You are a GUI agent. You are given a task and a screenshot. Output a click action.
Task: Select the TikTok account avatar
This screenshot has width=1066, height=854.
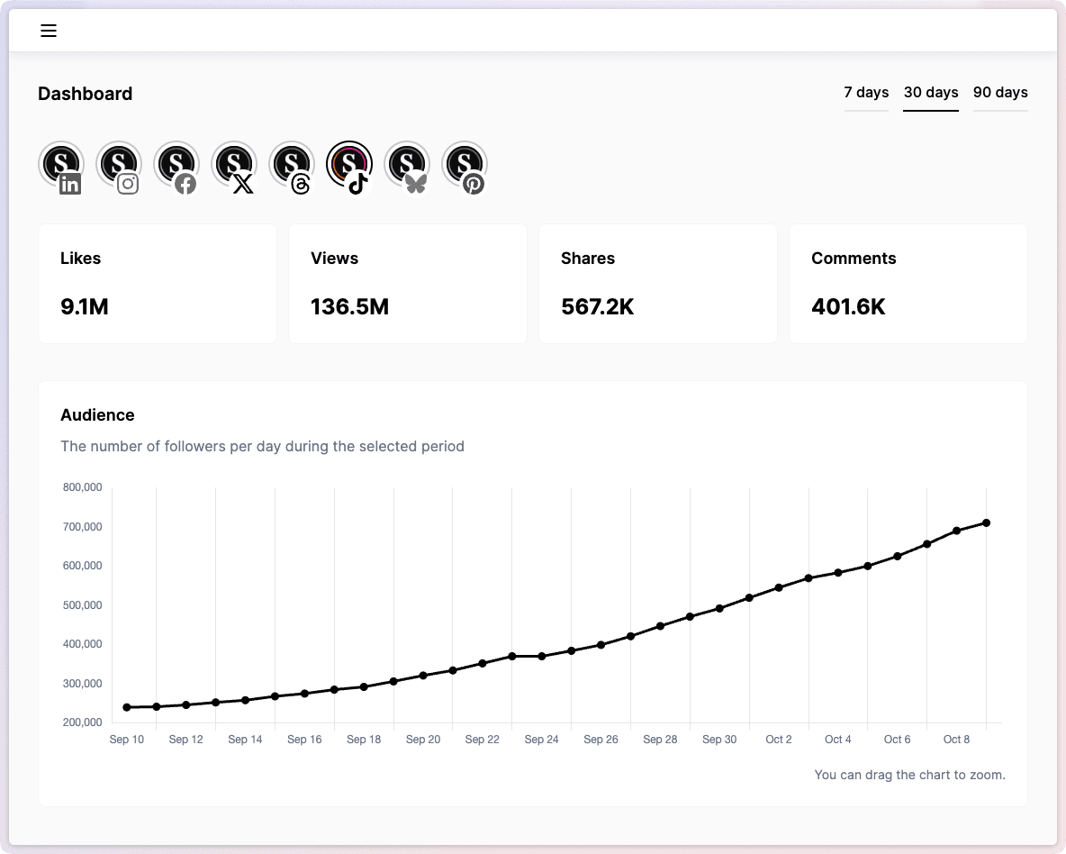pos(349,166)
